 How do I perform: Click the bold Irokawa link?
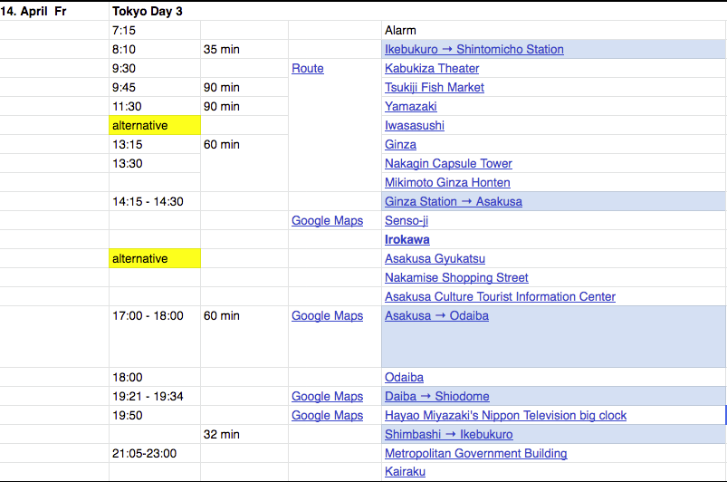407,240
